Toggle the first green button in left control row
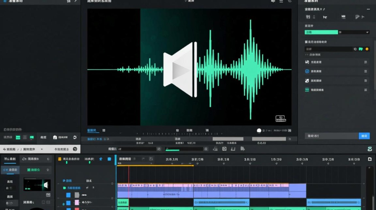The image size is (376, 210). coord(18,137)
